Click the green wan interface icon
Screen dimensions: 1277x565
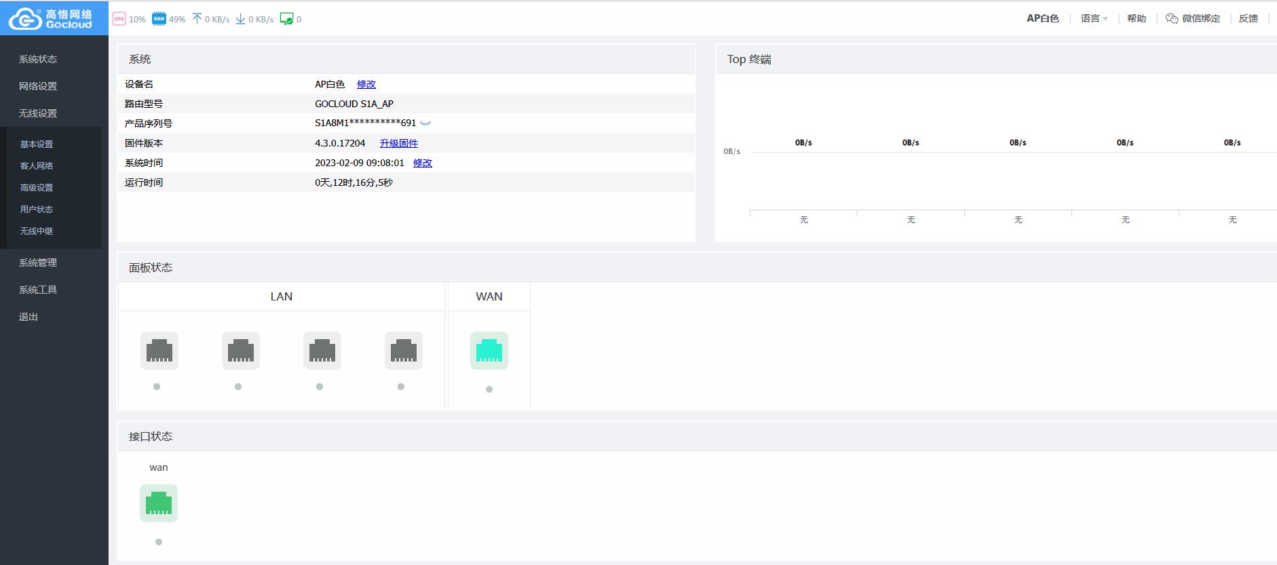[158, 503]
